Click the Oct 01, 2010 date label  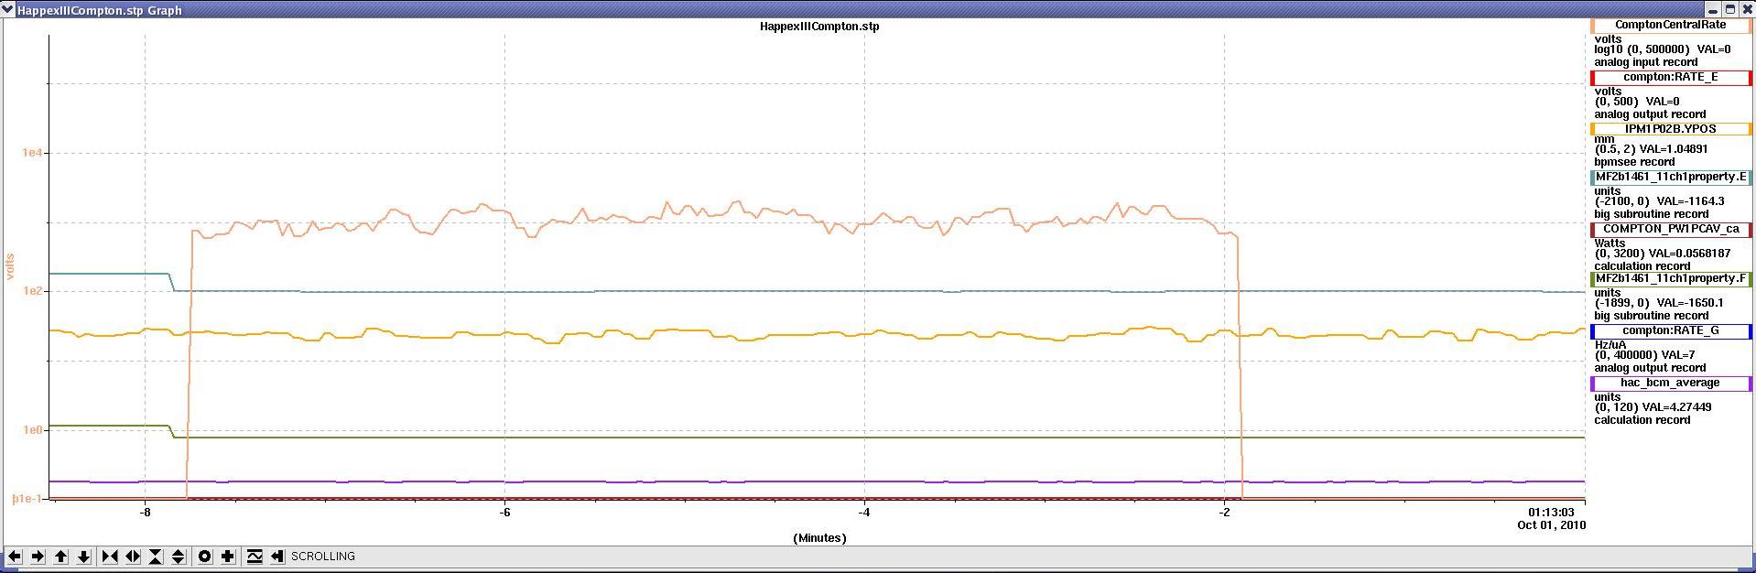pyautogui.click(x=1551, y=525)
